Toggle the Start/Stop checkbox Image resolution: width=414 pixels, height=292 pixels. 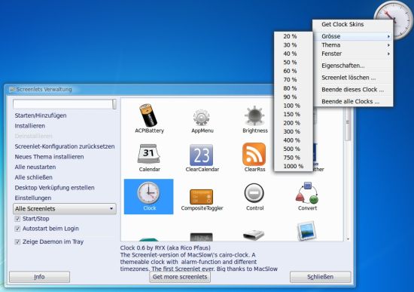(x=17, y=219)
